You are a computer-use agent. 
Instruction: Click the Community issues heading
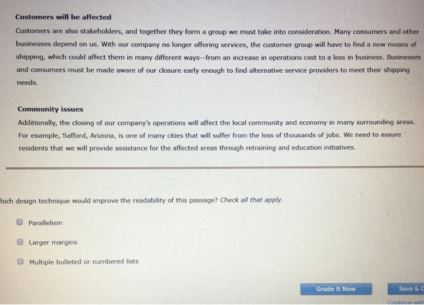click(50, 109)
